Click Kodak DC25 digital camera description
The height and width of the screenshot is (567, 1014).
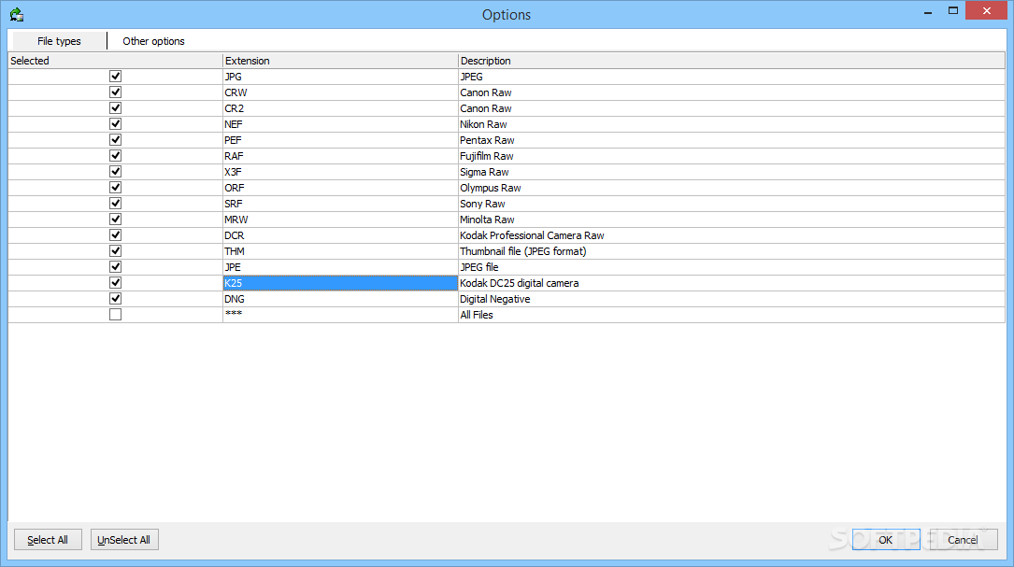pos(520,283)
